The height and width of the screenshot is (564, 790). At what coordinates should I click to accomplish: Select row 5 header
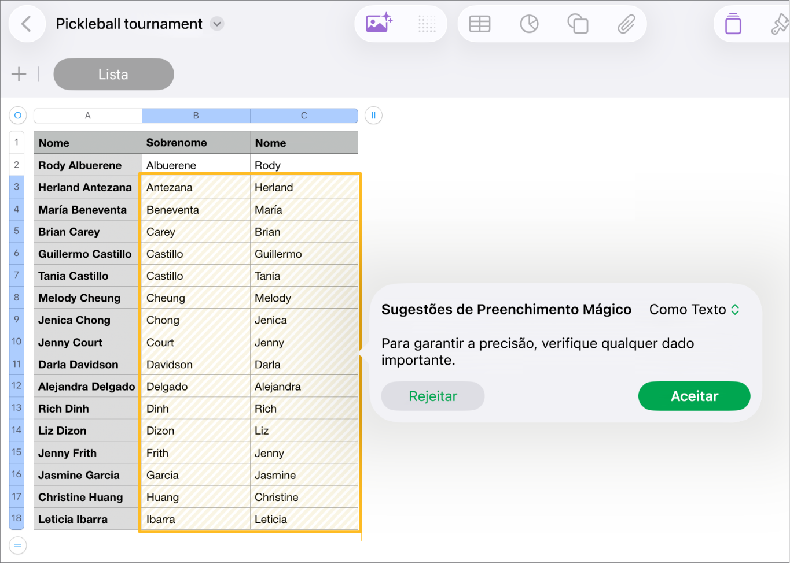16,231
